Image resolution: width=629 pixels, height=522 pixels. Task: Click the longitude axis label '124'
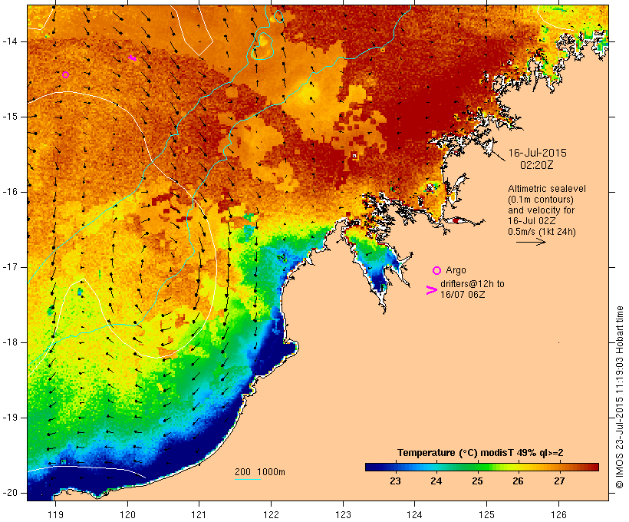tap(415, 515)
